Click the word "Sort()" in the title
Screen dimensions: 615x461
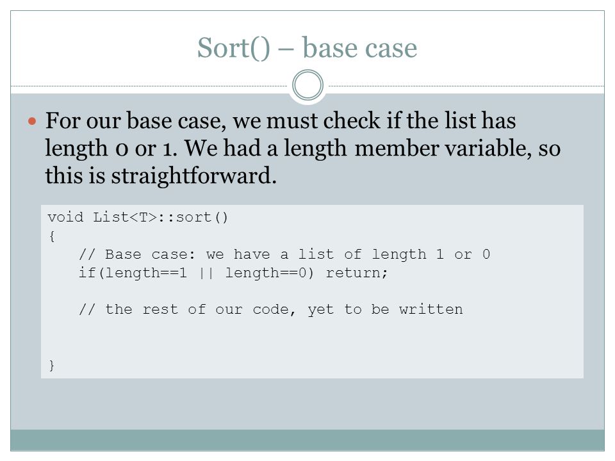coord(234,48)
